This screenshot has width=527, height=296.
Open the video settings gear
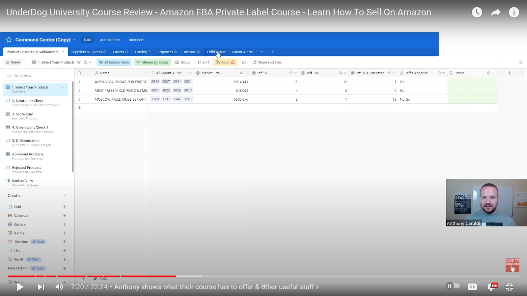[x=491, y=287]
